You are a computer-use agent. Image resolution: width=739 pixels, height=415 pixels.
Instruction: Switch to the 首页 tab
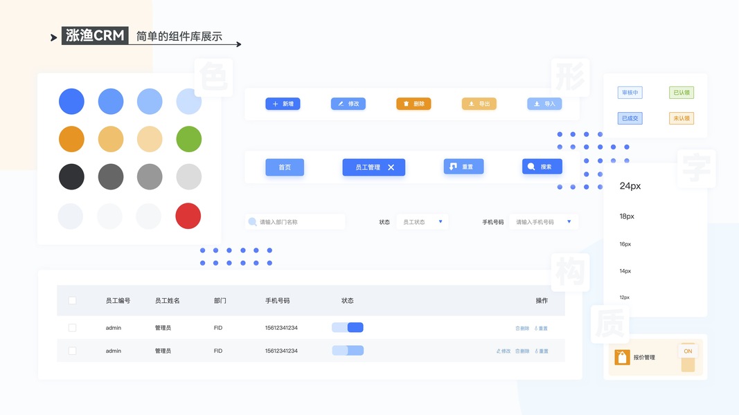tap(285, 167)
